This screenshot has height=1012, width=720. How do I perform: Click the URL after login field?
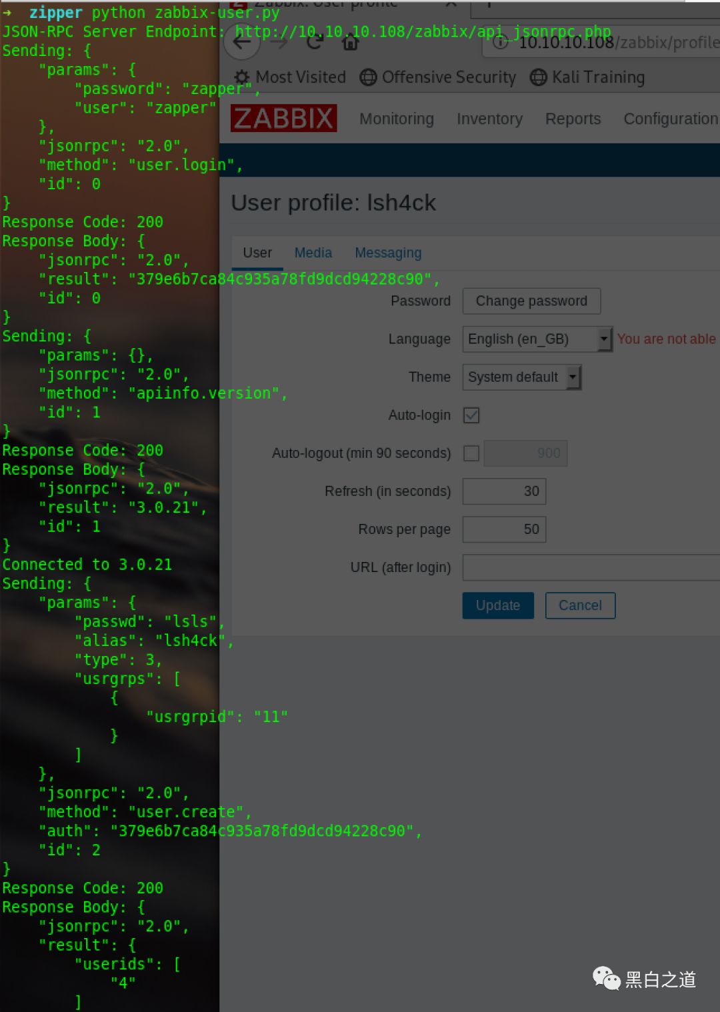pyautogui.click(x=591, y=567)
